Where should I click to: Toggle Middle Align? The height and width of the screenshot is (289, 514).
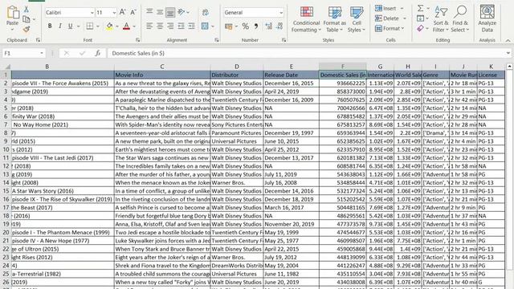160,12
